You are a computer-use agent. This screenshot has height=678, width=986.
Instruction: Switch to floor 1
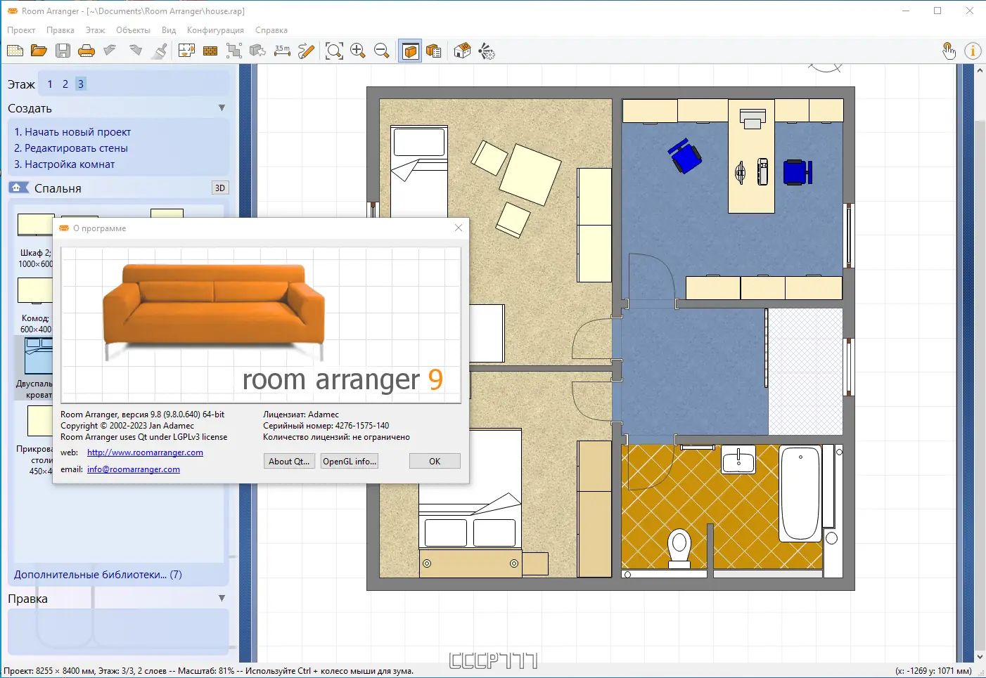tap(49, 84)
